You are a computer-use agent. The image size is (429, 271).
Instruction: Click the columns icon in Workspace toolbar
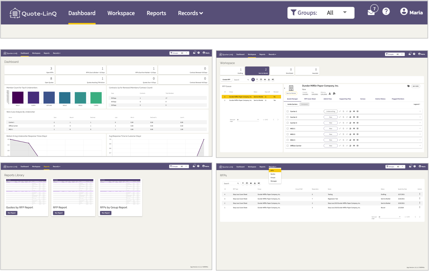(x=261, y=80)
